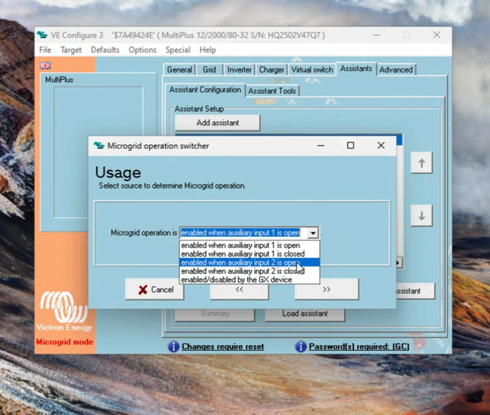490x415 pixels.
Task: Move assistant up with the up arrow
Action: [422, 163]
